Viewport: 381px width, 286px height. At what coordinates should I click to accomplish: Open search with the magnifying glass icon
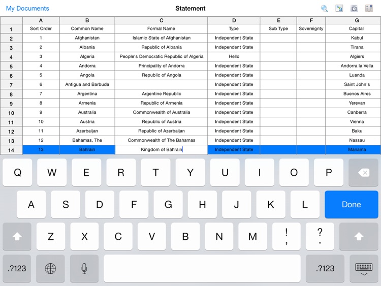pos(325,8)
